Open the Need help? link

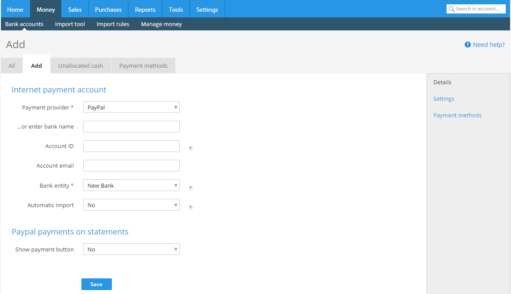coord(488,45)
